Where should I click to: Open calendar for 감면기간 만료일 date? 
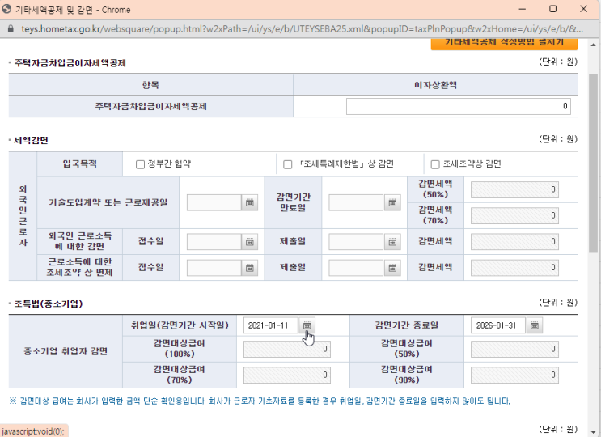[392, 203]
